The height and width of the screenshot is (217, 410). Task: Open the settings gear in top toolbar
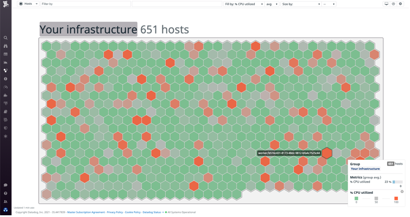pos(401,4)
